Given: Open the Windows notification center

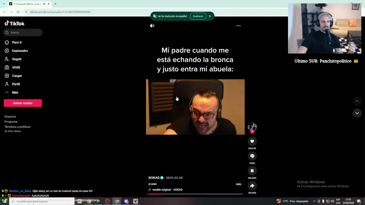Looking at the screenshot, I should pos(359,201).
